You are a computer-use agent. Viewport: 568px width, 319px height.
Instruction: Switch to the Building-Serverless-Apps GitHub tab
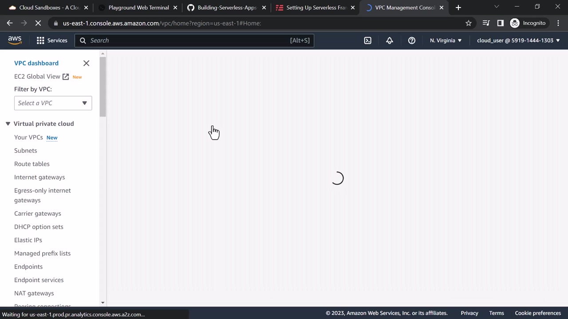tap(226, 8)
